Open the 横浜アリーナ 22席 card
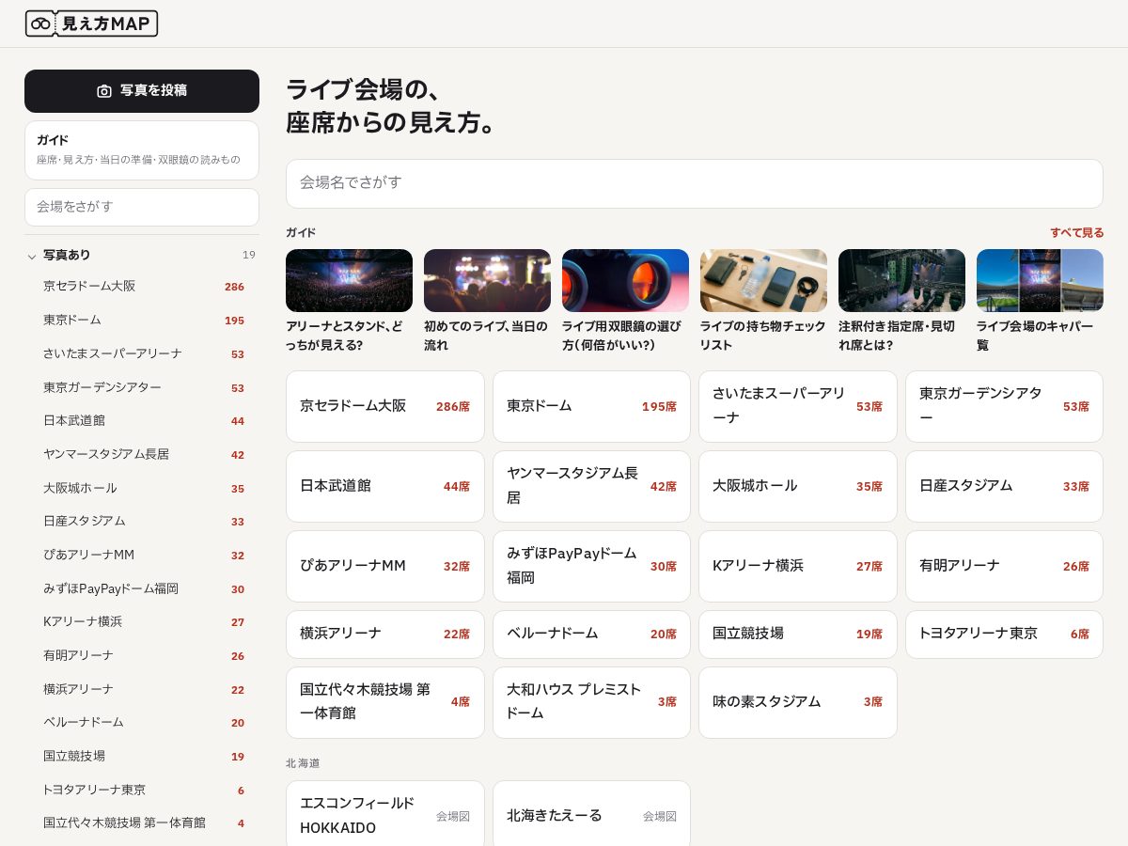The width and height of the screenshot is (1128, 846). [x=385, y=634]
